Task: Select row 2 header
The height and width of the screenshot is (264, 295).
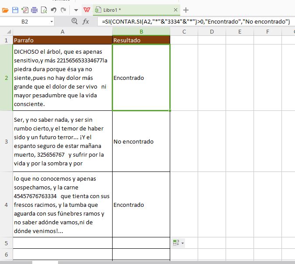Action: click(x=7, y=78)
